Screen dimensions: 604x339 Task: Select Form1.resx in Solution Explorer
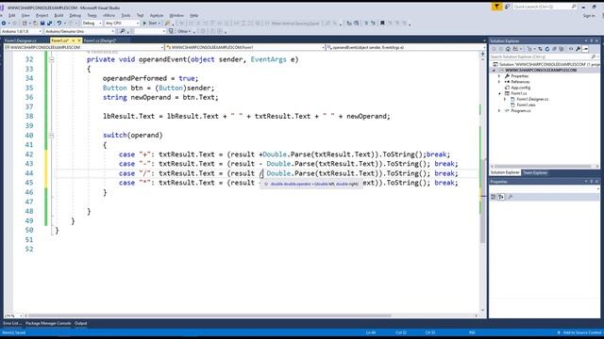tap(526, 105)
